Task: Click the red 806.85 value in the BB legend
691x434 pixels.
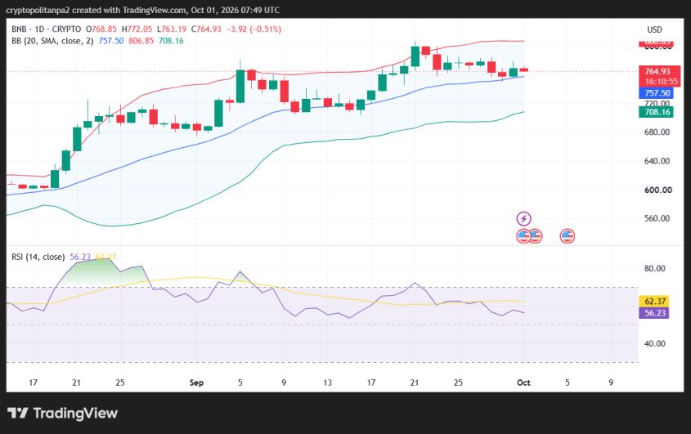Action: 141,41
